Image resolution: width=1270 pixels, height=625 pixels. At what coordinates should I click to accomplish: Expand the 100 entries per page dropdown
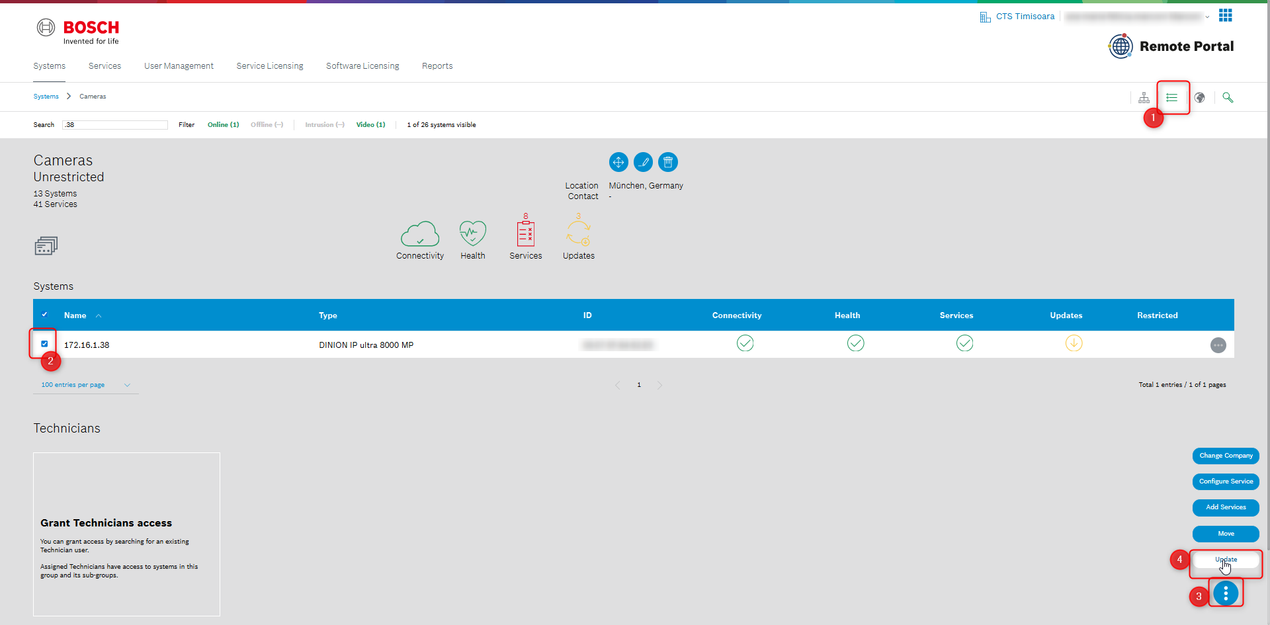85,385
